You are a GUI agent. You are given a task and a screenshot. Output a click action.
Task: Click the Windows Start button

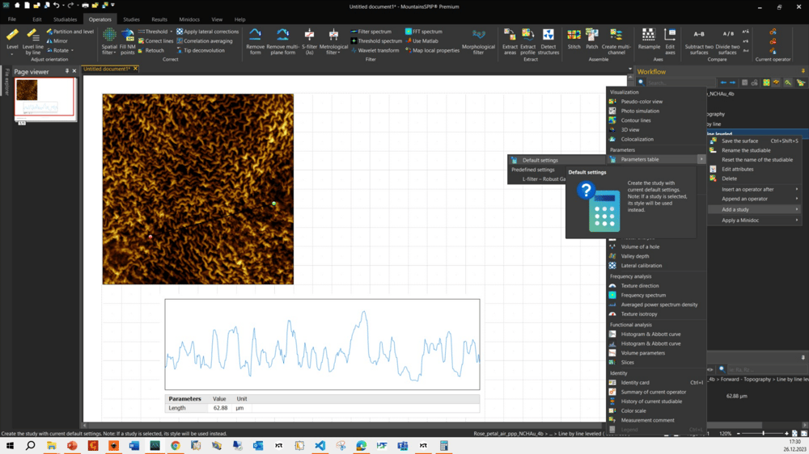(10, 445)
